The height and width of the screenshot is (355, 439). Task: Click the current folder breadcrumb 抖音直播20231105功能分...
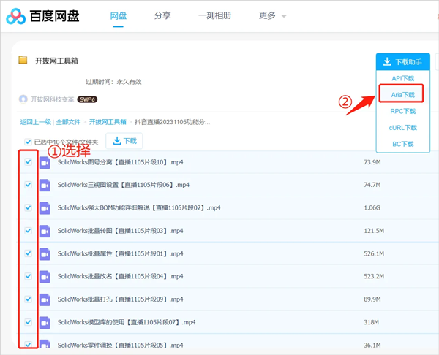tap(173, 122)
